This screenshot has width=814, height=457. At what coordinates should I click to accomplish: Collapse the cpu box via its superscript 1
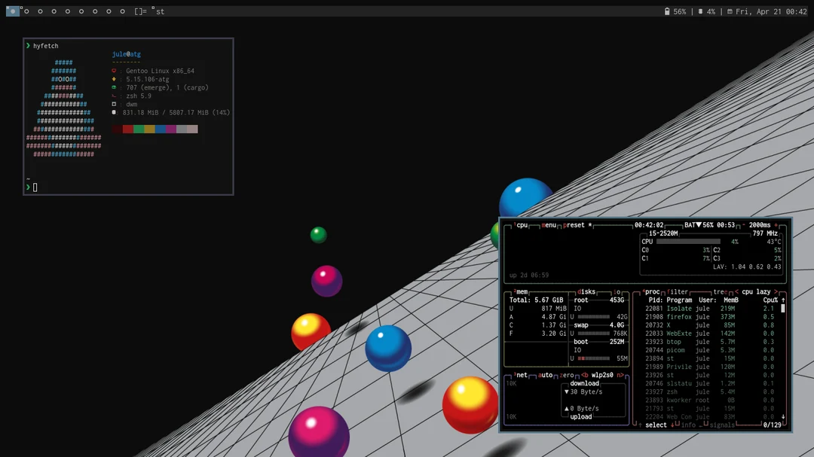tap(515, 224)
